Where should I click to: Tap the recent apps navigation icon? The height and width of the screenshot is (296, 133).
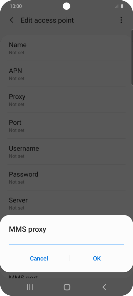point(30,287)
